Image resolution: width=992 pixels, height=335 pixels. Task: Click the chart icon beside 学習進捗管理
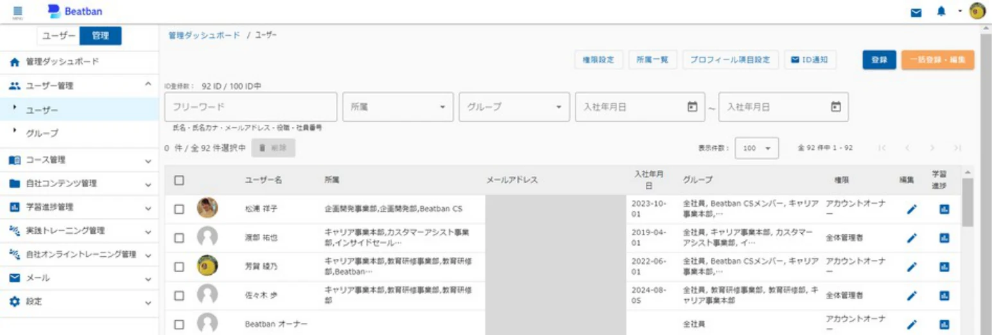click(15, 208)
